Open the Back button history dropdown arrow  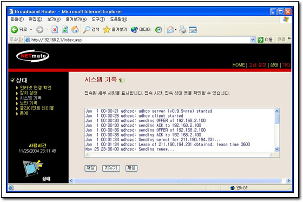pos(31,30)
